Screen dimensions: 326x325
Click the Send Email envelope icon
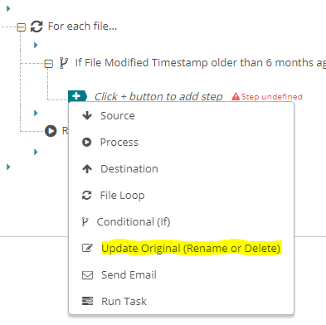[87, 275]
